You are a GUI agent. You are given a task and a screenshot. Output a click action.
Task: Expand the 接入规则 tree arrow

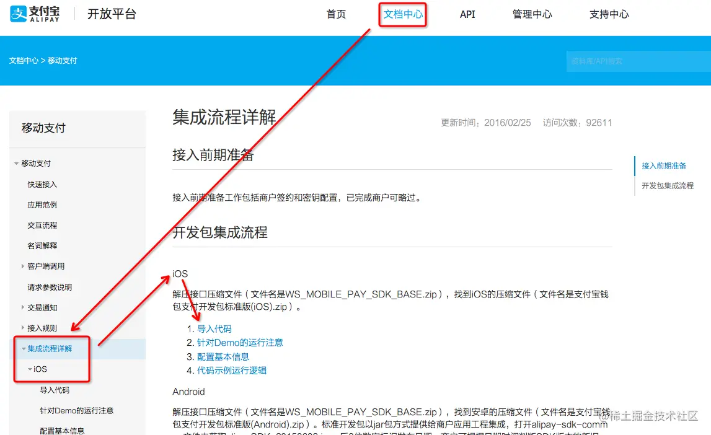[x=23, y=328]
